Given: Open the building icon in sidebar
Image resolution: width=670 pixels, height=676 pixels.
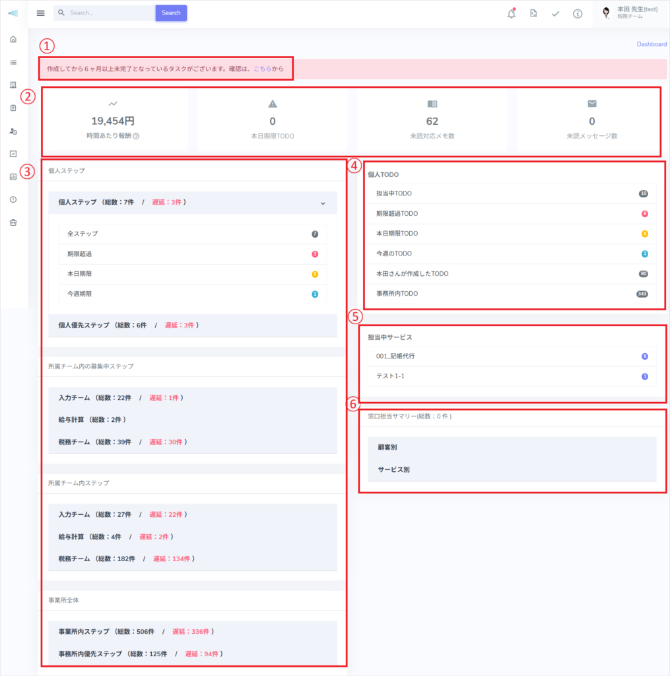Looking at the screenshot, I should click(13, 85).
